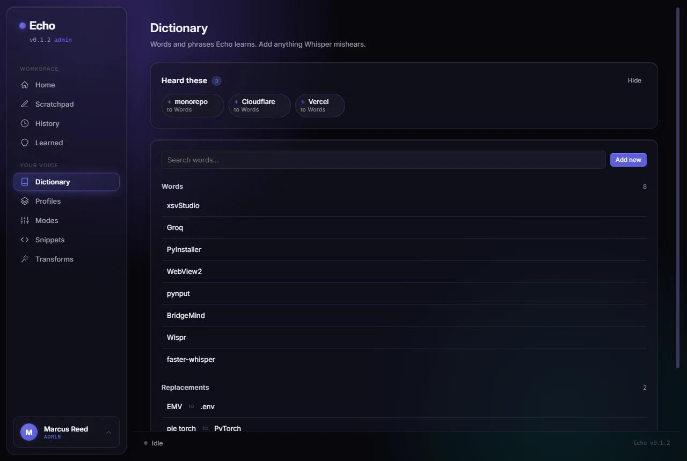The width and height of the screenshot is (687, 461).
Task: Click the Idle status text
Action: click(x=157, y=443)
